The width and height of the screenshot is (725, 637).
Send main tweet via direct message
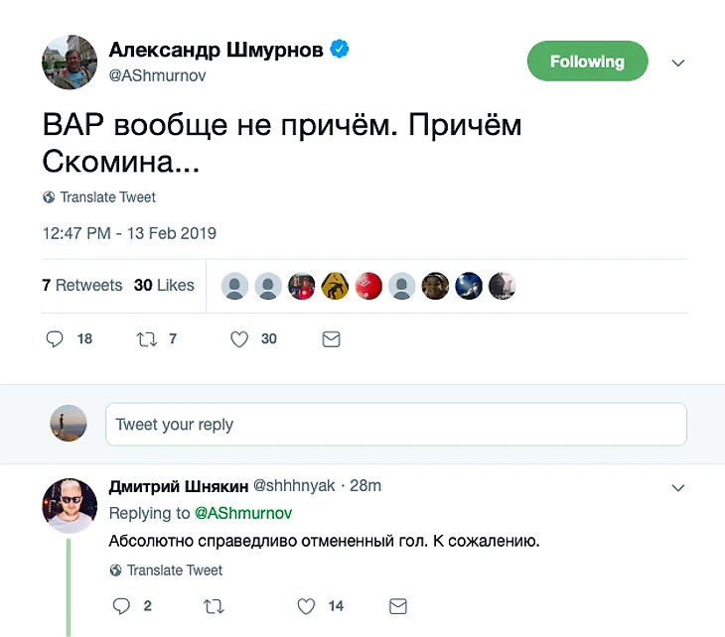[332, 339]
